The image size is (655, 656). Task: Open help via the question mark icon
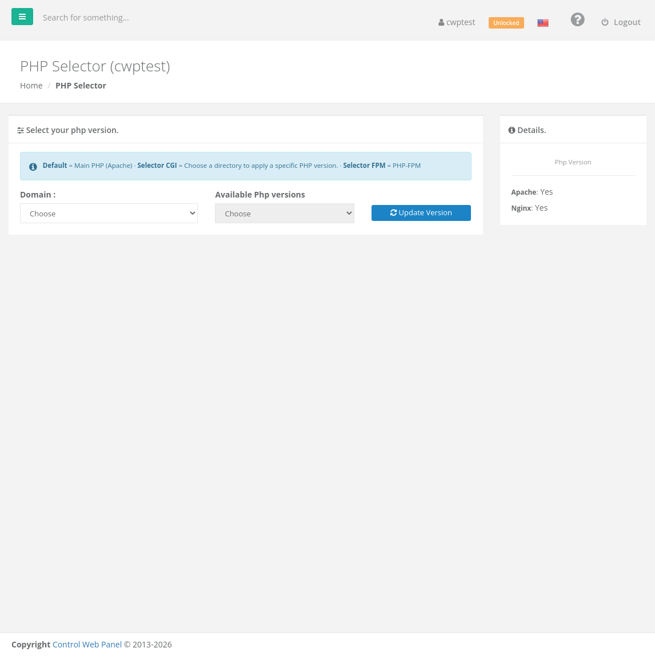click(577, 19)
